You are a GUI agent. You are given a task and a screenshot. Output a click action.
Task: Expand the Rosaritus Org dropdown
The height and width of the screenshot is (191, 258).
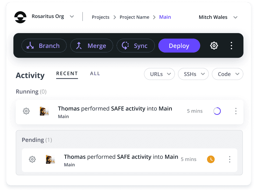[x=72, y=17]
